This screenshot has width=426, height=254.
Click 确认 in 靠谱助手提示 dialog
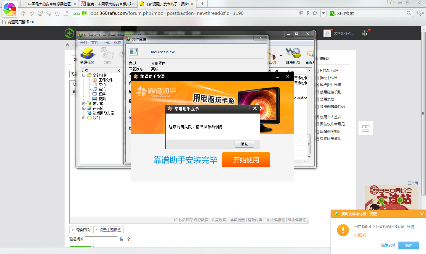tap(244, 144)
